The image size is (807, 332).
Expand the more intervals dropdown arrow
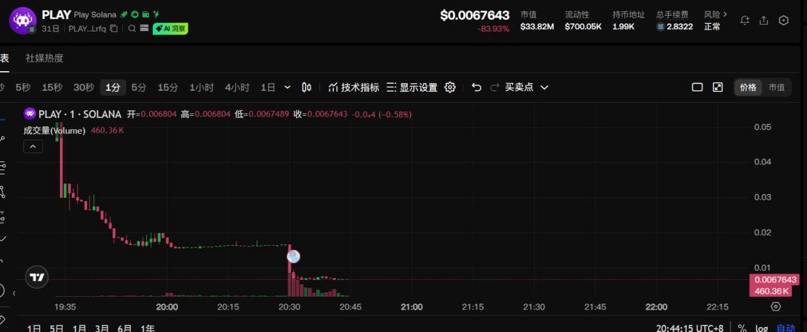[x=287, y=88]
